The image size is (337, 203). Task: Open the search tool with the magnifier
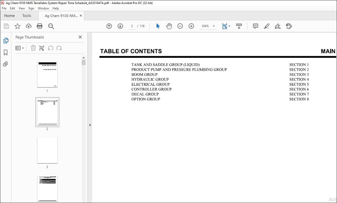tap(51, 26)
